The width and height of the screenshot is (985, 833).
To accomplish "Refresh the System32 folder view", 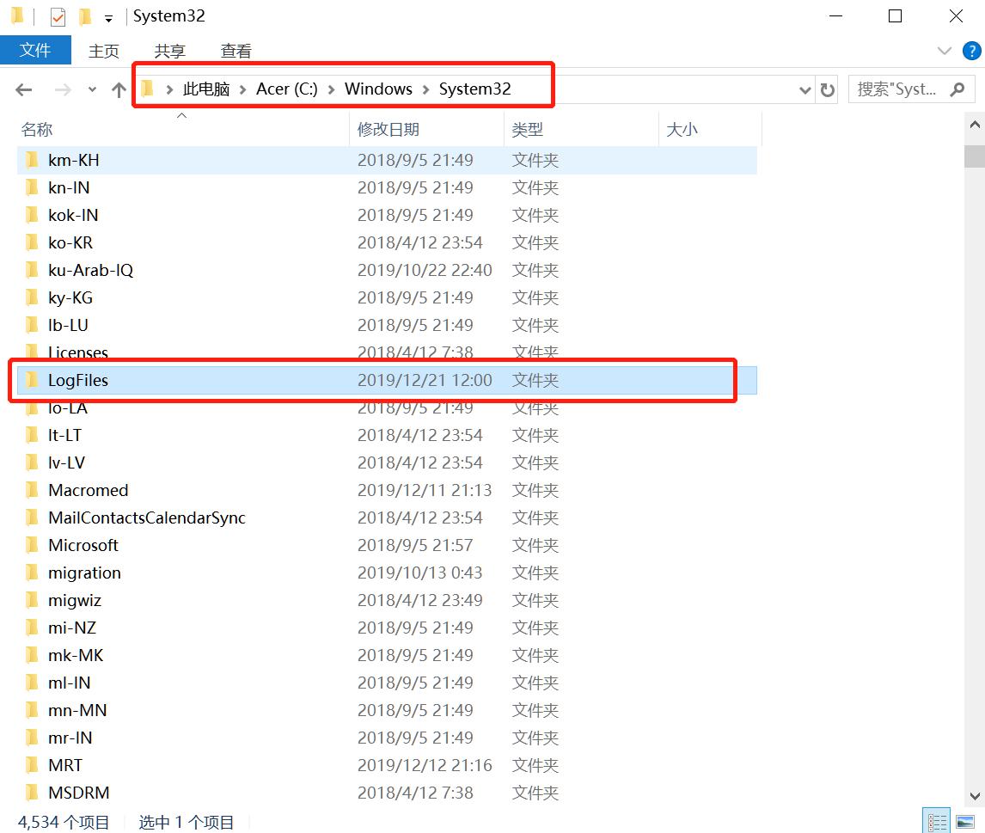I will click(828, 90).
